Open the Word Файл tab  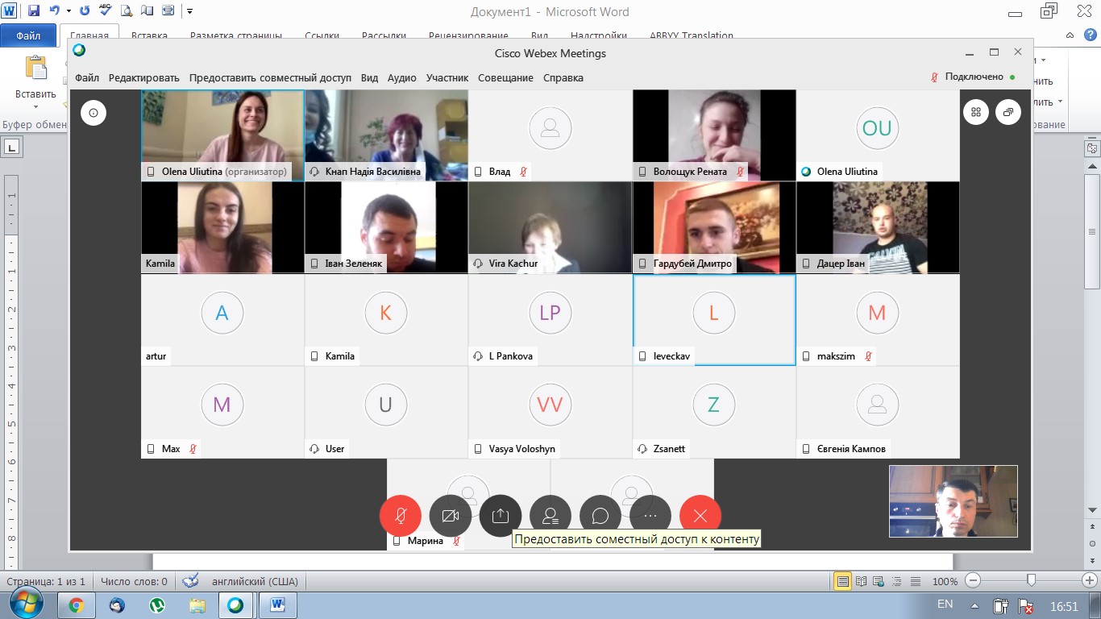[x=28, y=35]
